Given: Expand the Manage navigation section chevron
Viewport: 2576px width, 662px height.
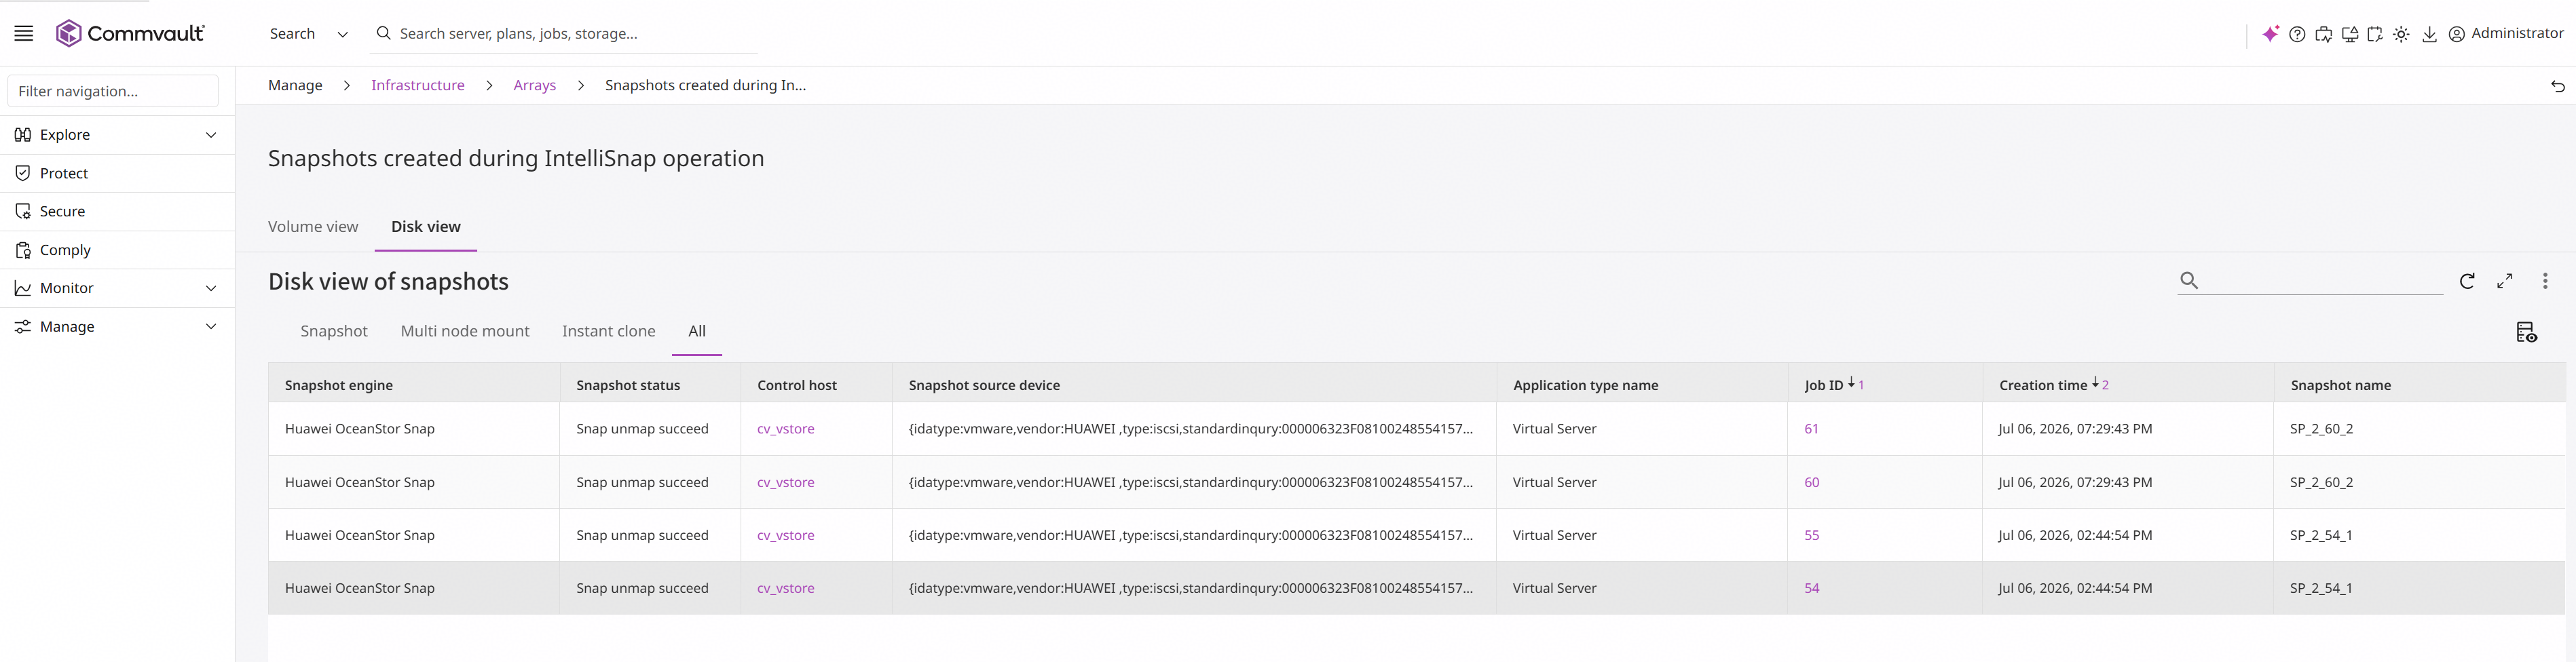Looking at the screenshot, I should tap(211, 327).
